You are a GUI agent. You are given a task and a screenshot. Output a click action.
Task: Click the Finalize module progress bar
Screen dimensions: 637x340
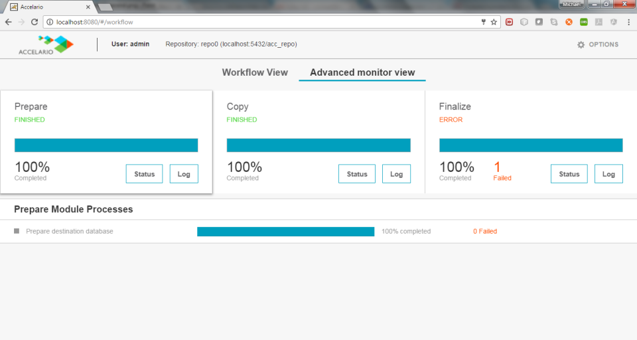531,145
